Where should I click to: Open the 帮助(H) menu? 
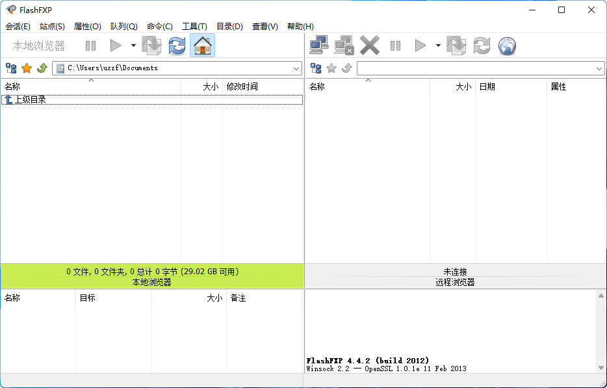[x=300, y=27]
